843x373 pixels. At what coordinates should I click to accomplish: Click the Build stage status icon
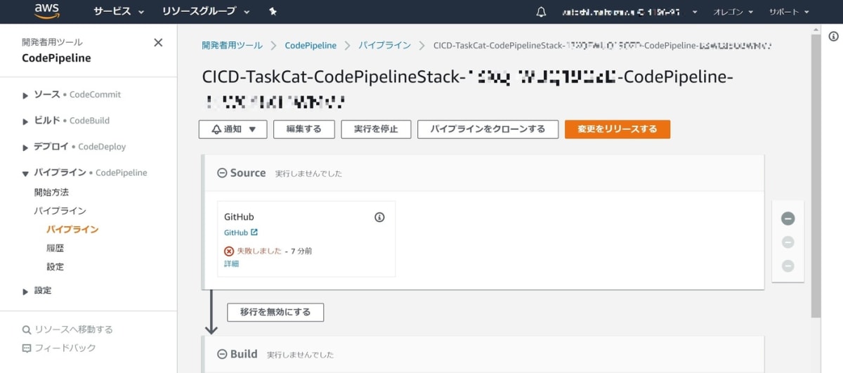point(222,354)
